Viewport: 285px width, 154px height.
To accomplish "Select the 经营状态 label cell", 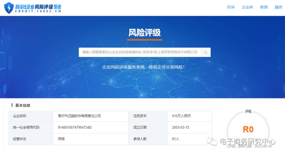I will (x=31, y=139).
